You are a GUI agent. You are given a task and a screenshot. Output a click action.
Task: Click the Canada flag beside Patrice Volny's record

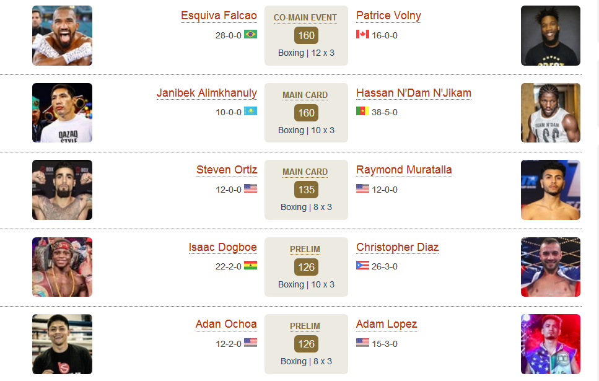[362, 35]
